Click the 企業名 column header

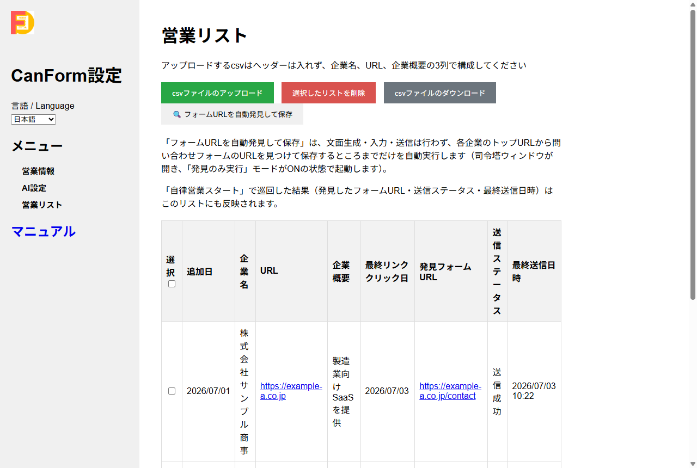(245, 271)
